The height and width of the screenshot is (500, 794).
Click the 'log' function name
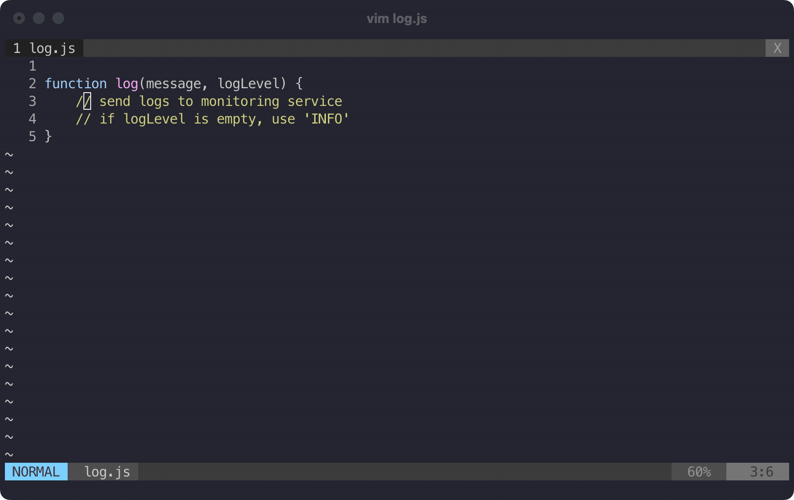(127, 84)
